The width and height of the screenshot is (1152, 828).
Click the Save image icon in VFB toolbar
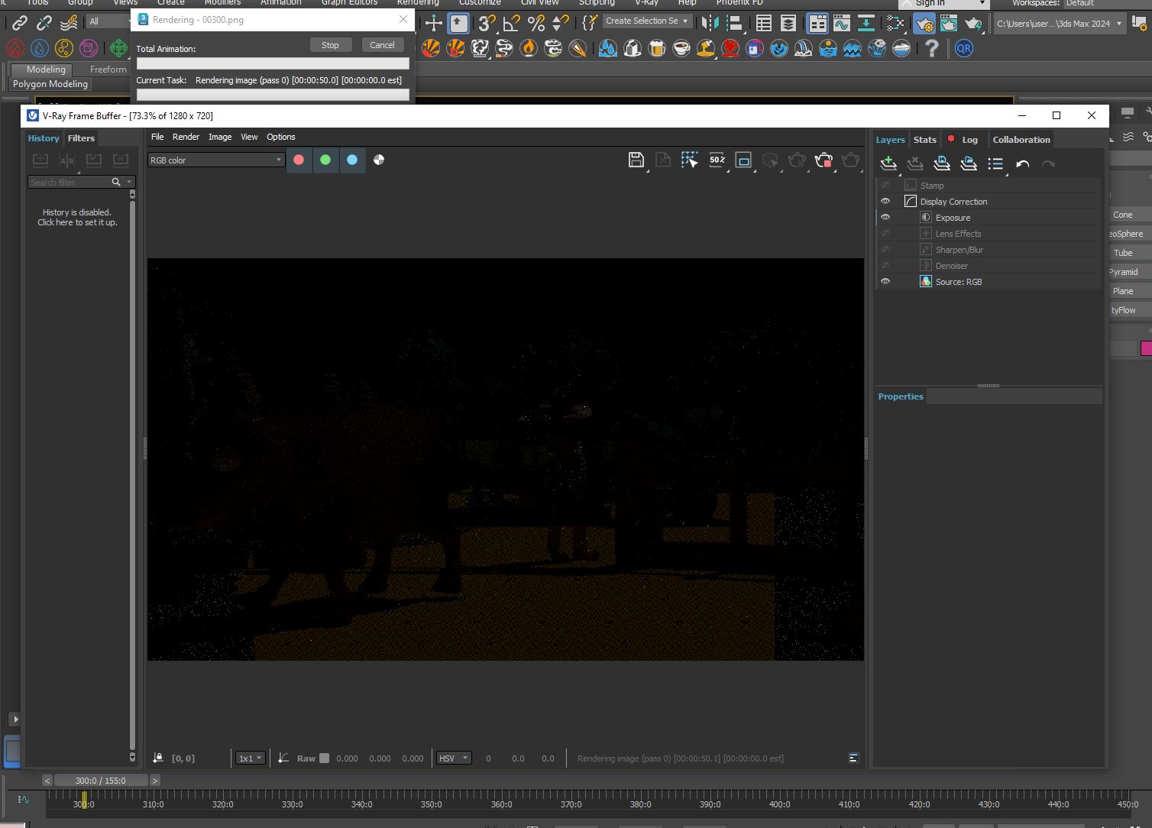pos(636,160)
